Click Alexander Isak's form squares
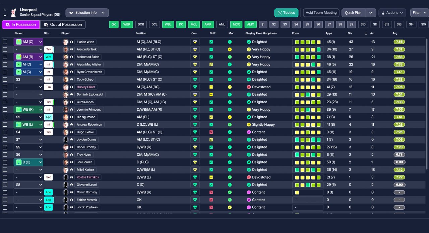 tap(308, 49)
